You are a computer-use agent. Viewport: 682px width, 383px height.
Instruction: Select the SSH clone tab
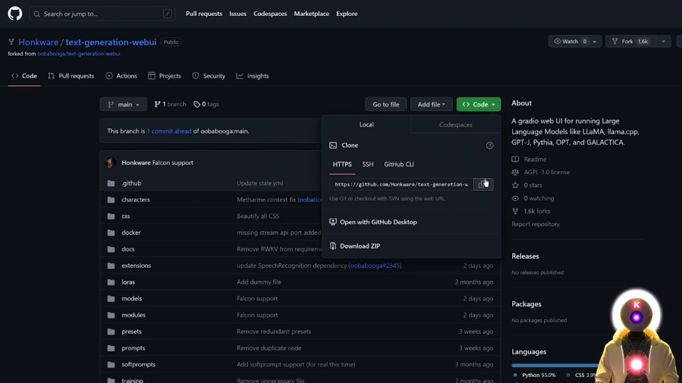pyautogui.click(x=368, y=165)
